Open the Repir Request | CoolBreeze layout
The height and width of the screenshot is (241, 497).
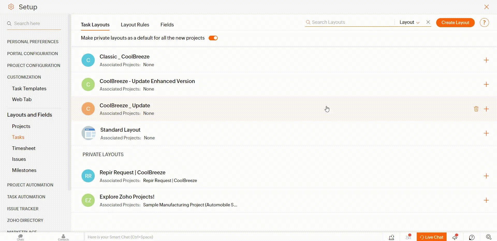(x=132, y=172)
